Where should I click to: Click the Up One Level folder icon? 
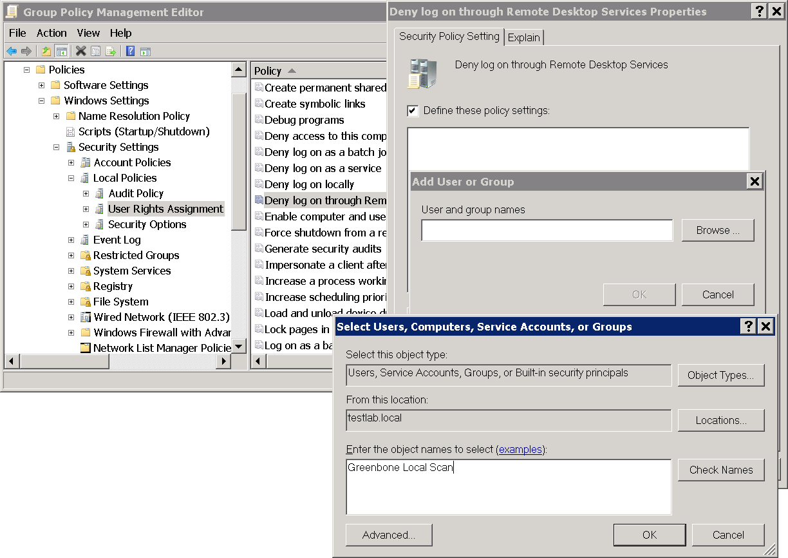[46, 52]
